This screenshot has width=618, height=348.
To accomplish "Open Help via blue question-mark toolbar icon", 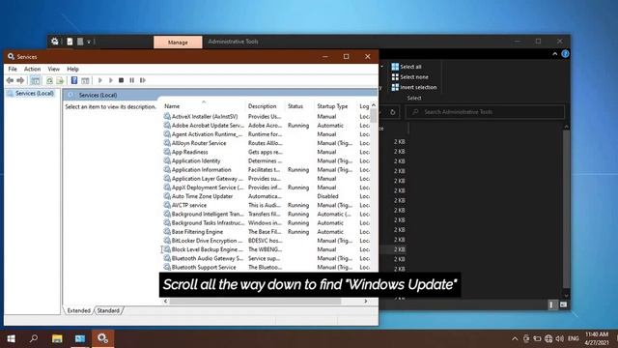I will 74,80.
